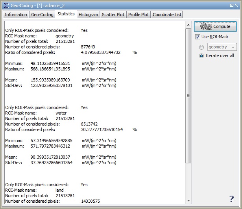Go to the Profile Plot tab

[139, 15]
